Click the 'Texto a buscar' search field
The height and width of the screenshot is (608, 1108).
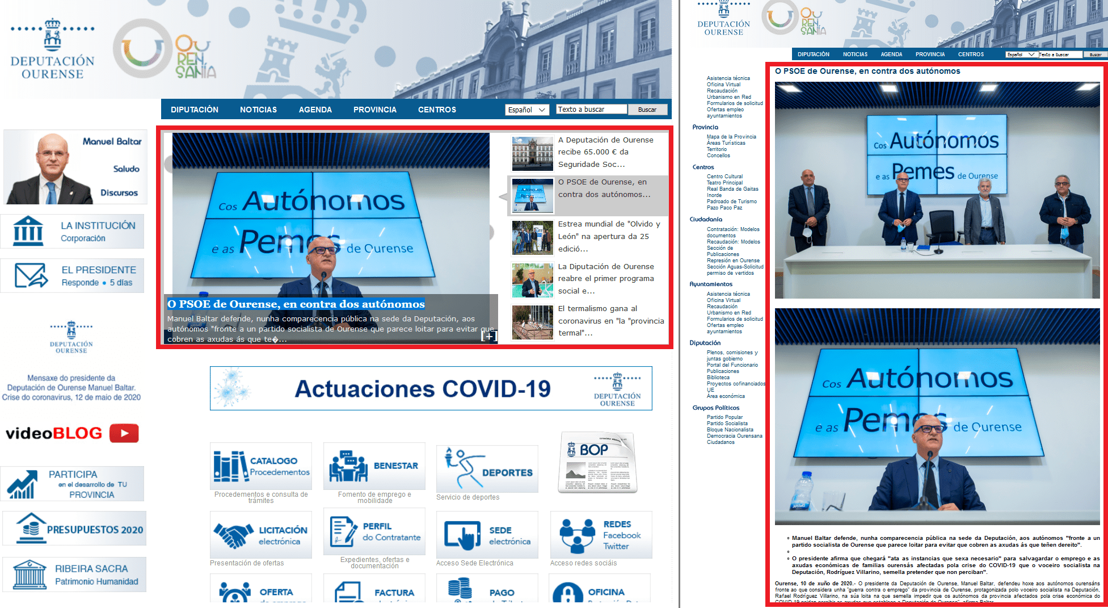point(592,110)
